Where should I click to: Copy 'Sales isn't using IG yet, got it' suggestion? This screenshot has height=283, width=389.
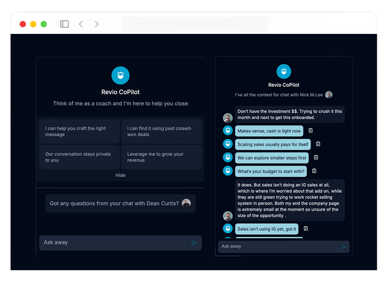pos(306,228)
